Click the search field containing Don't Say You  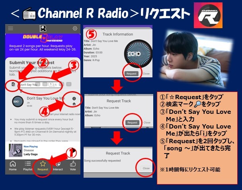40,84
